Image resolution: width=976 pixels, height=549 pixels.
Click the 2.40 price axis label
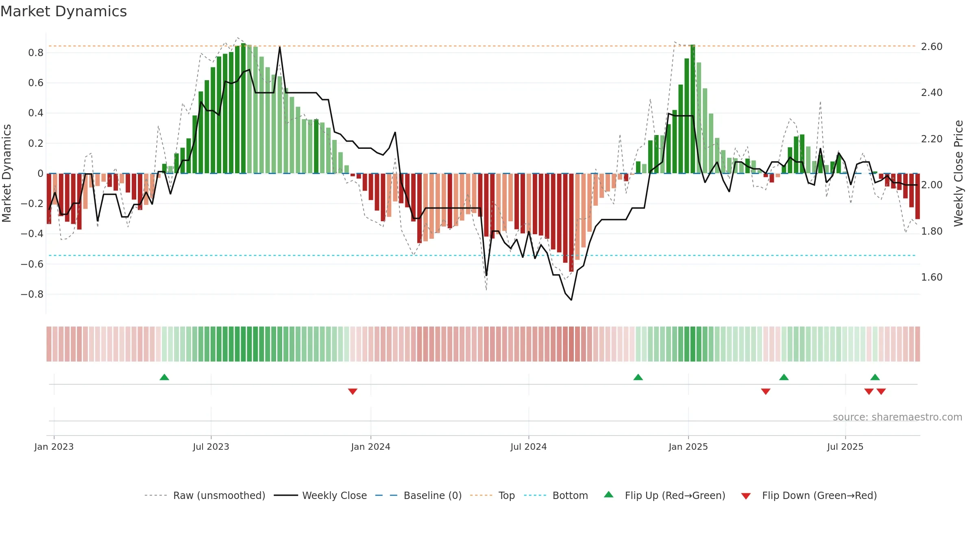932,93
